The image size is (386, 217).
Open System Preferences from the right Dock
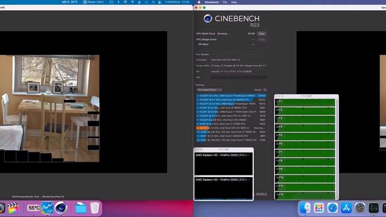click(360, 208)
